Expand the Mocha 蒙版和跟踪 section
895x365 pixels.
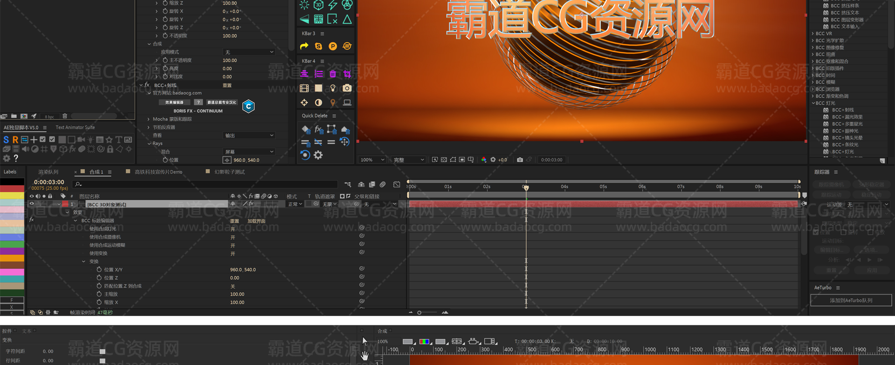[149, 119]
